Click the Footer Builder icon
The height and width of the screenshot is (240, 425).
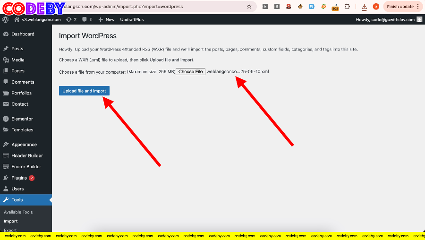[x=6, y=167]
